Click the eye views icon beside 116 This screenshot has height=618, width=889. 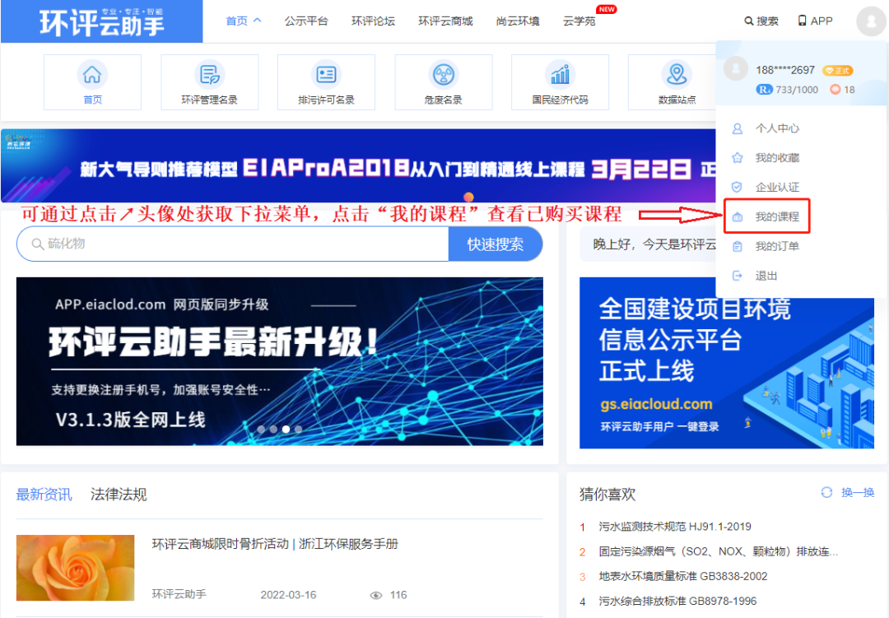(375, 595)
